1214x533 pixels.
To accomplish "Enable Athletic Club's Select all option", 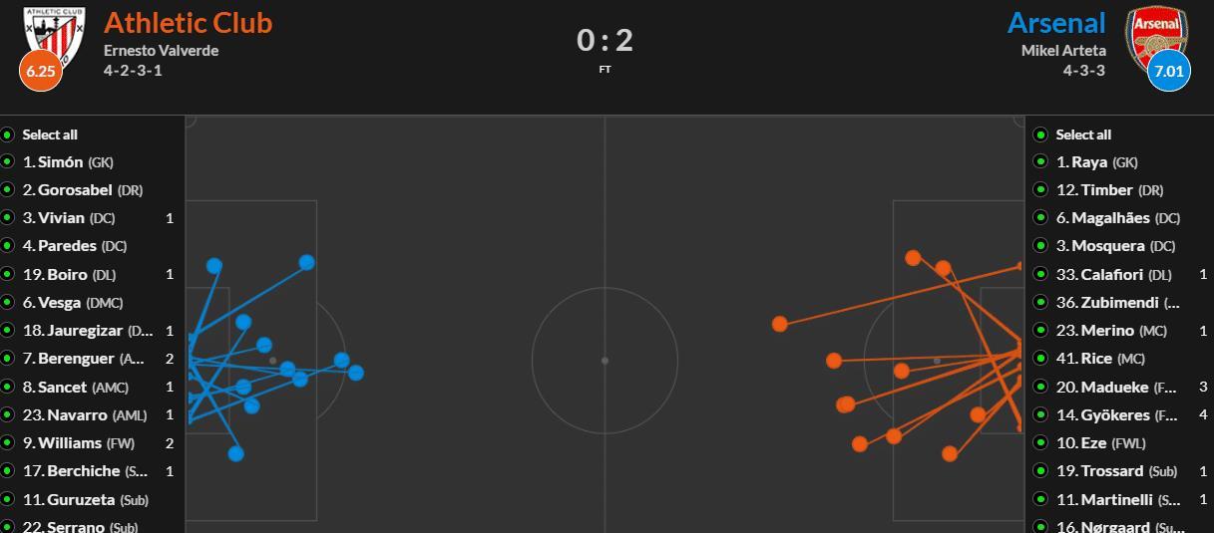I will tap(8, 134).
